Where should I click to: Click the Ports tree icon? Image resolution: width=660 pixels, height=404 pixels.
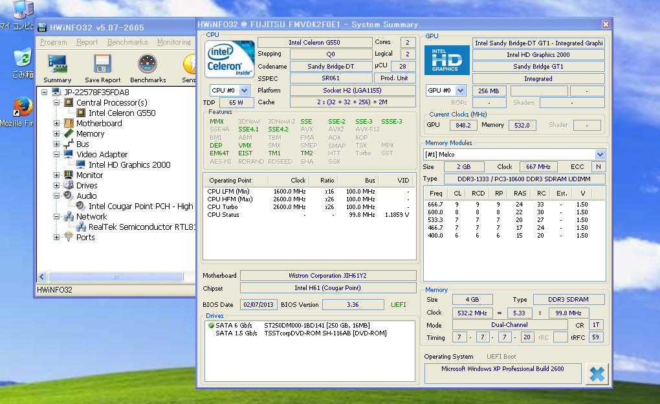coord(69,237)
